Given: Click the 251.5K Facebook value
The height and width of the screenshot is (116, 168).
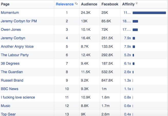Looking at the screenshot, I should coord(107,38).
